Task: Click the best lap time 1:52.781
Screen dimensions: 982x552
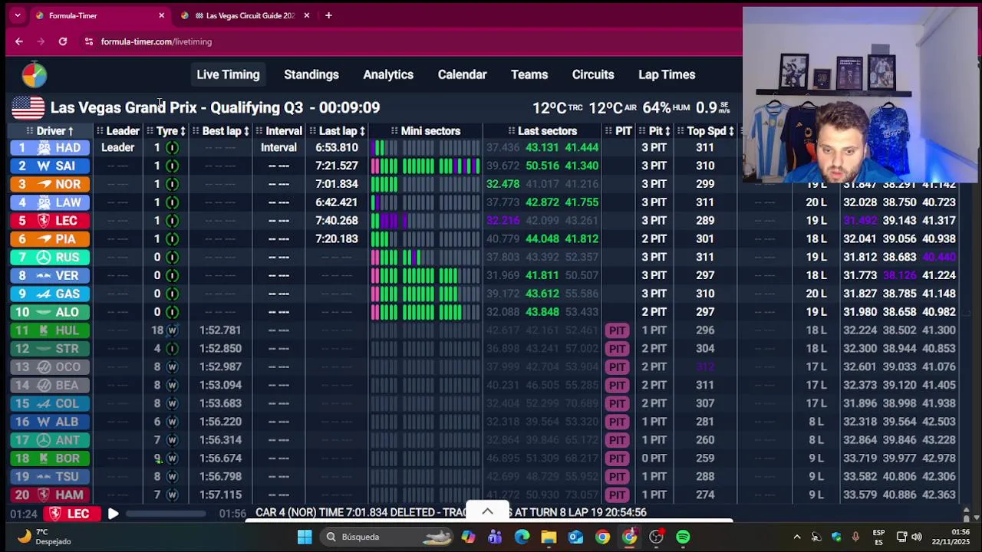Action: (220, 330)
